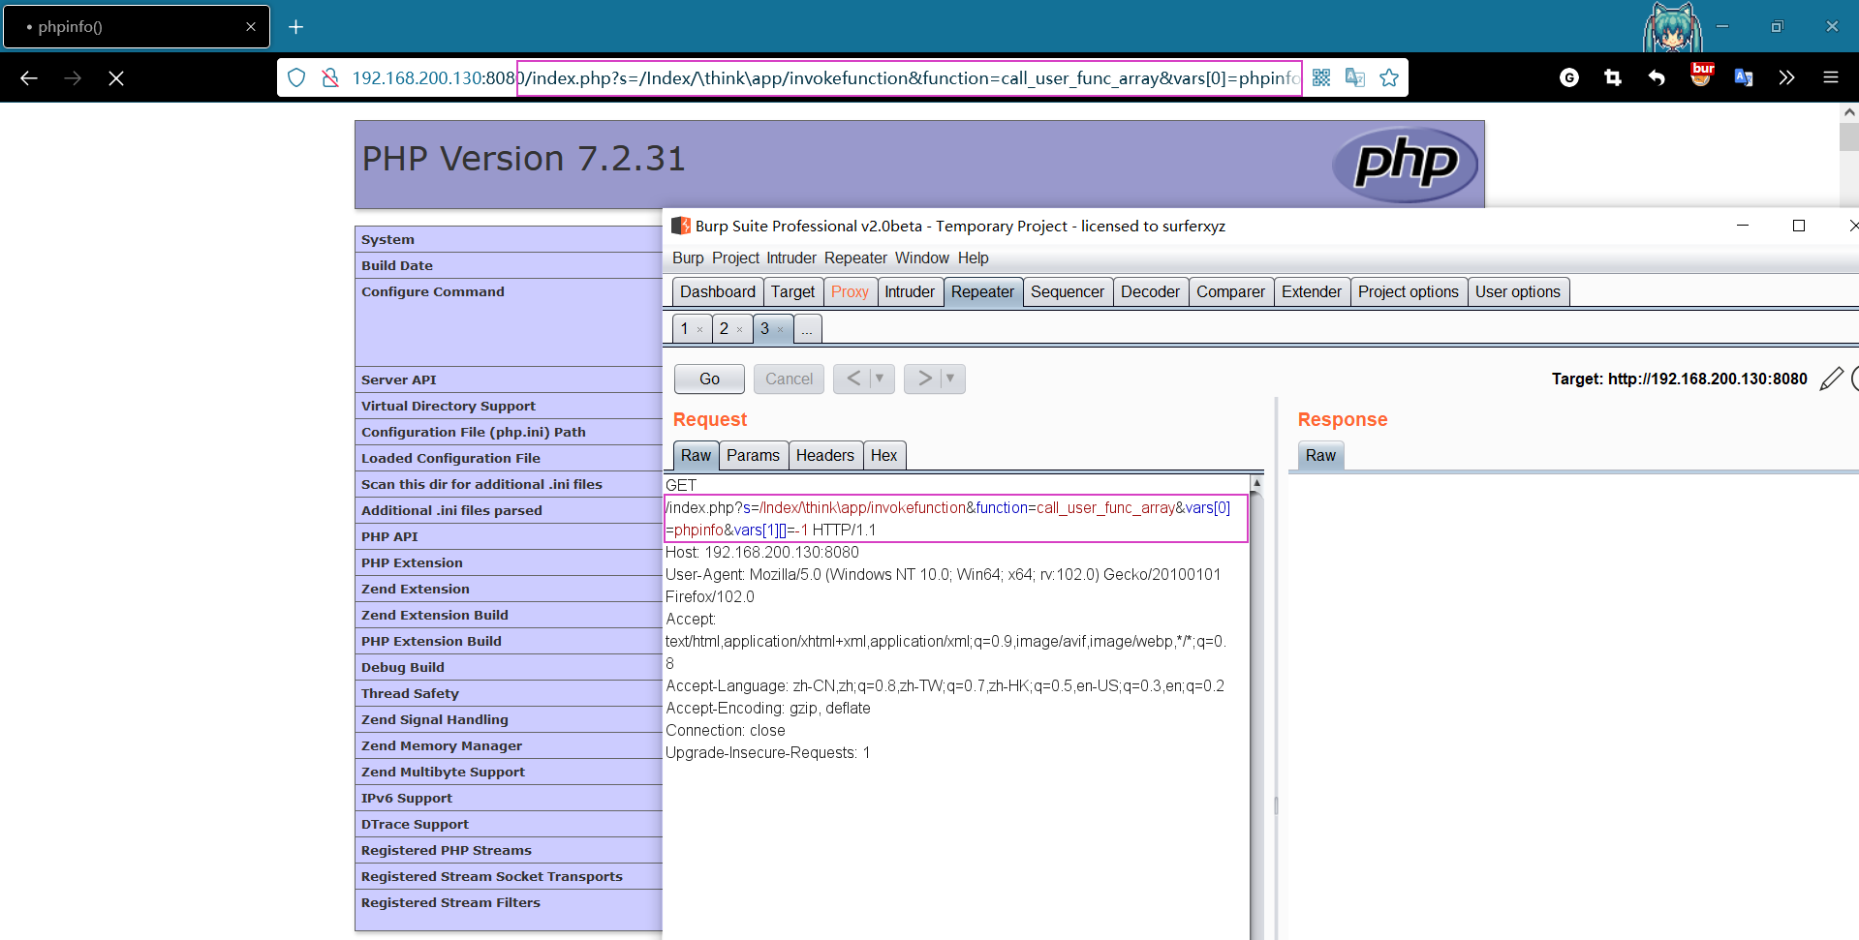Send the request with Go button
This screenshot has width=1859, height=940.
(x=709, y=379)
